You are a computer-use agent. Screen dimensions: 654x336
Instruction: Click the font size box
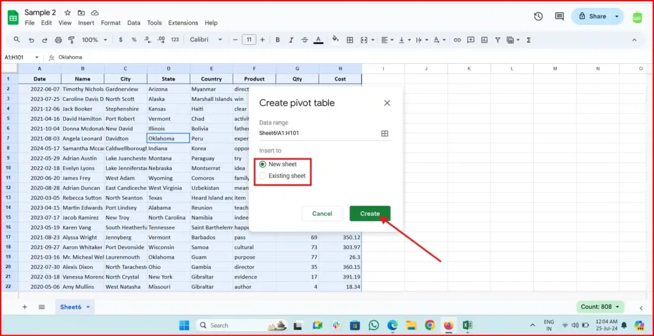click(249, 40)
